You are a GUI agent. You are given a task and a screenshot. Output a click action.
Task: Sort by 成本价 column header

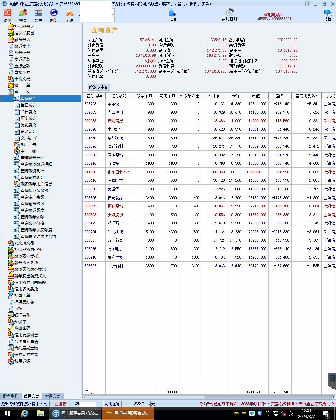pyautogui.click(x=215, y=96)
